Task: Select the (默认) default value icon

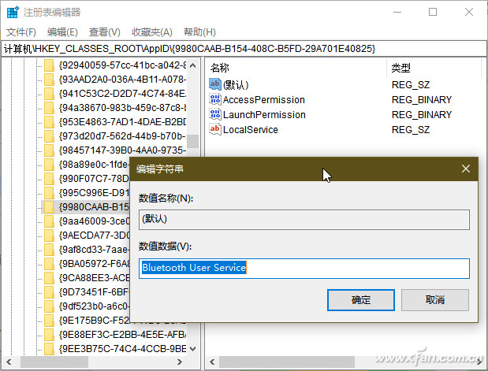Action: pyautogui.click(x=215, y=84)
